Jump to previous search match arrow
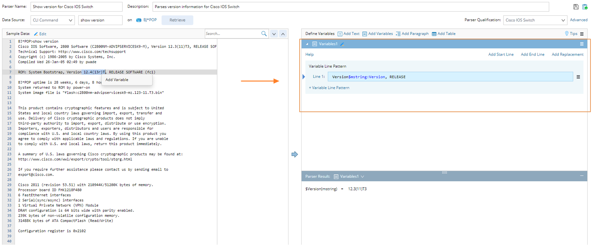Screen dimensions: 593x245 283,34
